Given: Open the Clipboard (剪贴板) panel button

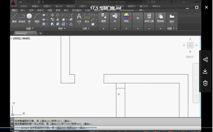Looking at the screenshot, I should [161, 18].
